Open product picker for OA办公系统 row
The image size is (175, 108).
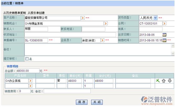tap(30, 81)
